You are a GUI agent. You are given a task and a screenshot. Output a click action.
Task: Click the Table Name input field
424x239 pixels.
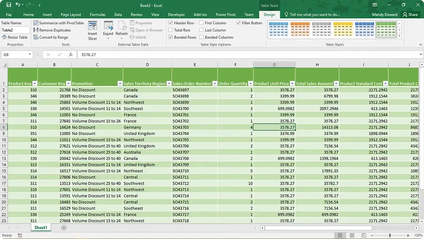15,30
